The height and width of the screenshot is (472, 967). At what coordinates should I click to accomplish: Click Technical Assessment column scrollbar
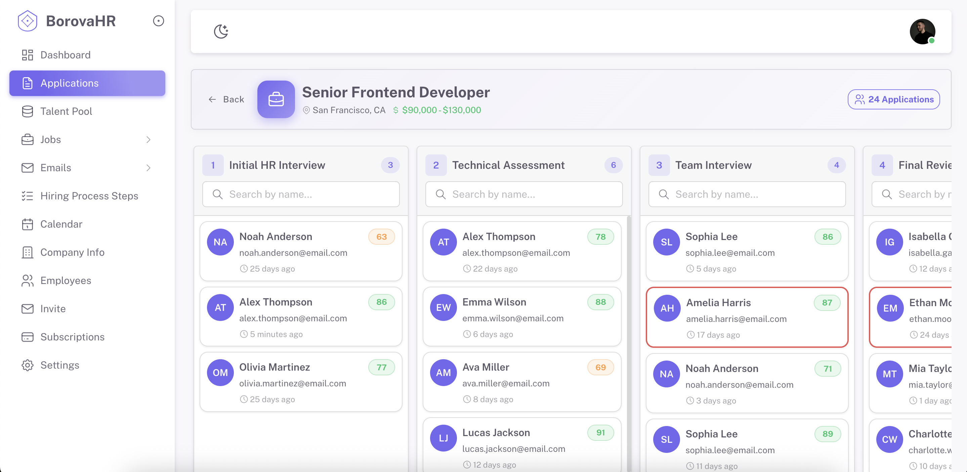629,338
